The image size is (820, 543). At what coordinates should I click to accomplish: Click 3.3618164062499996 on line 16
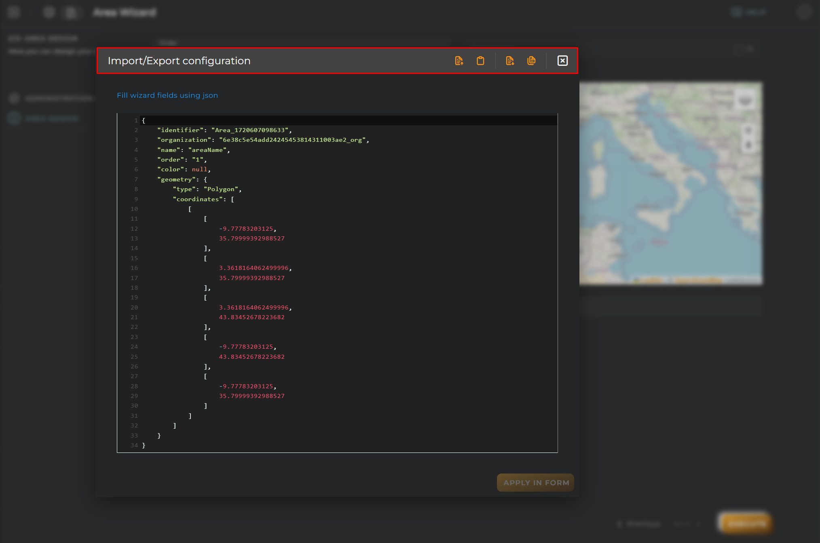coord(254,268)
